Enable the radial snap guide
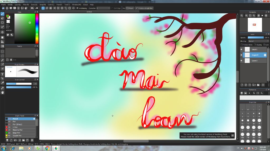The image size is (270, 151). point(58,8)
